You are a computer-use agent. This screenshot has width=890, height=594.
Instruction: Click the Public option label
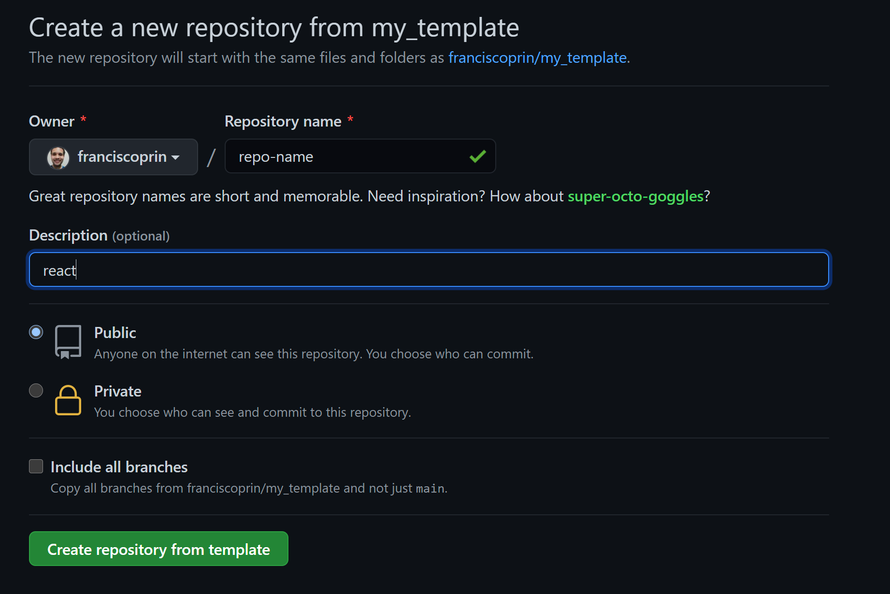coord(115,333)
